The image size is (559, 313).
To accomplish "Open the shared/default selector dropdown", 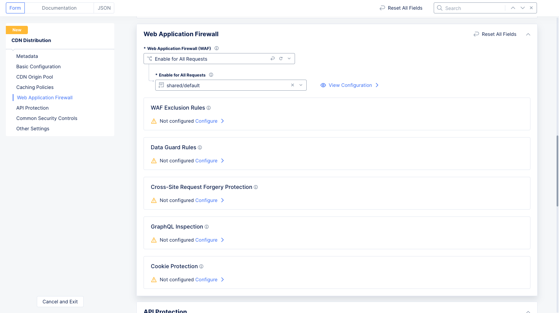I will (x=300, y=85).
